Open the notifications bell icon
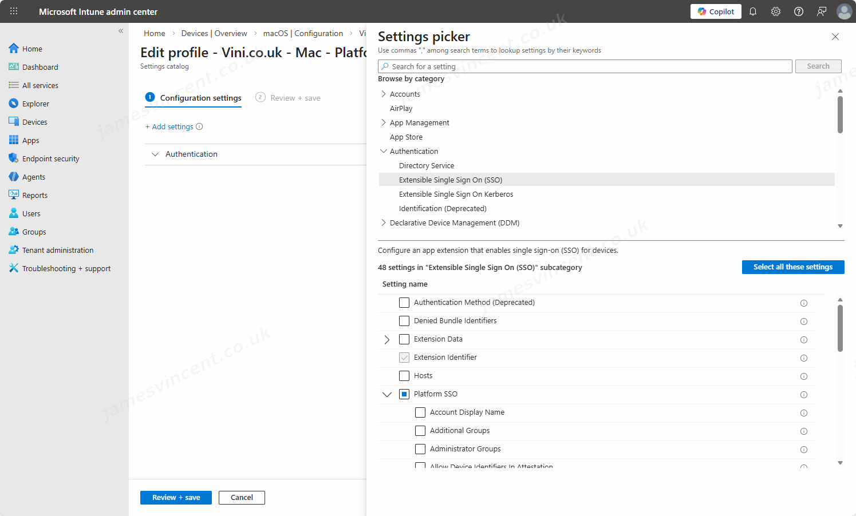The width and height of the screenshot is (856, 516). (753, 11)
